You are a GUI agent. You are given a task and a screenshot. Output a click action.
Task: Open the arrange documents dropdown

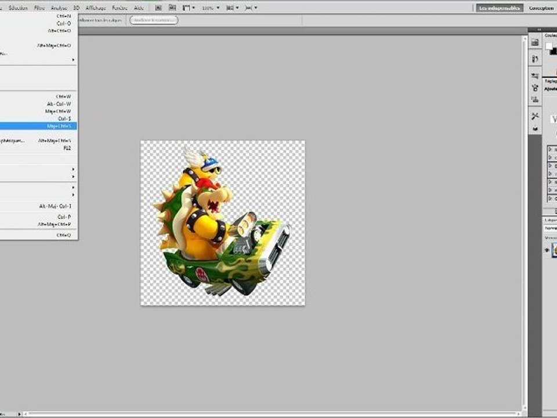click(x=232, y=8)
